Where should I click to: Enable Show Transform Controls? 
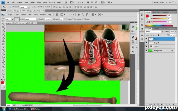coord(33,7)
